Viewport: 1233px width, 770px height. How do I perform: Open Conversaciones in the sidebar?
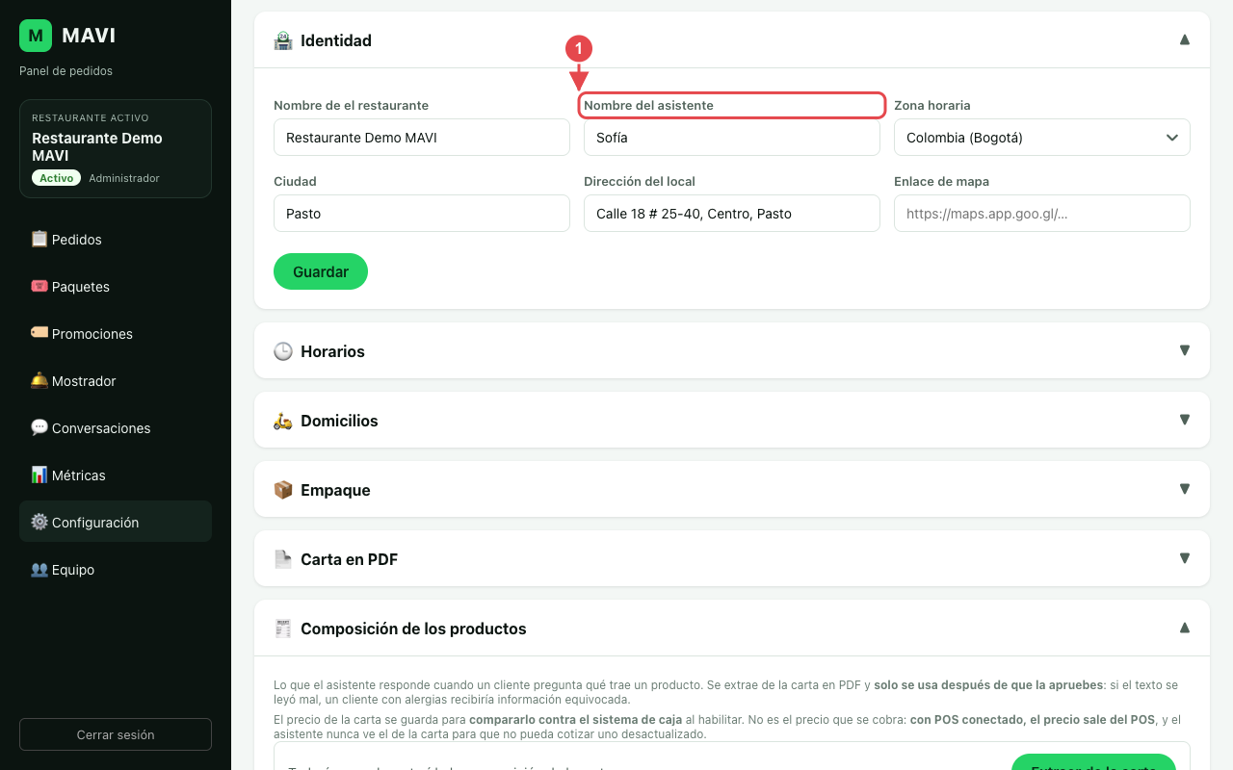tap(116, 427)
